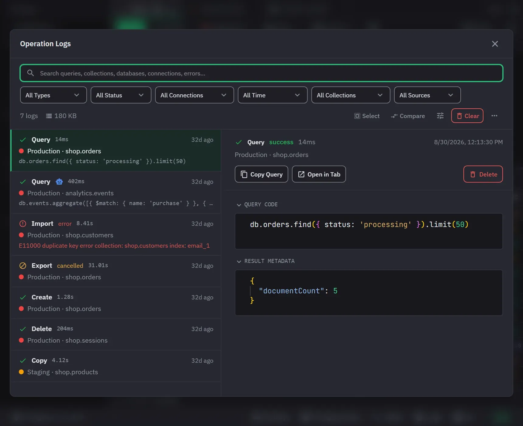Viewport: 523px width, 426px height.
Task: Open the filter settings sliders icon
Action: 440,116
